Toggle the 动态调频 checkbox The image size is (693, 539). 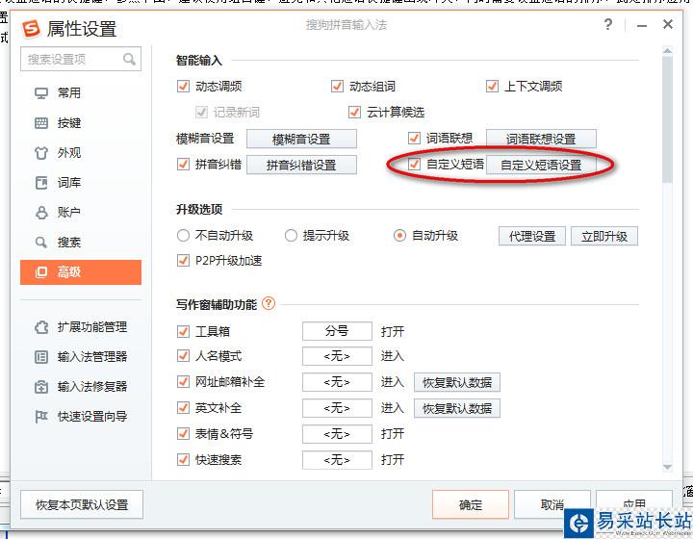(x=184, y=87)
